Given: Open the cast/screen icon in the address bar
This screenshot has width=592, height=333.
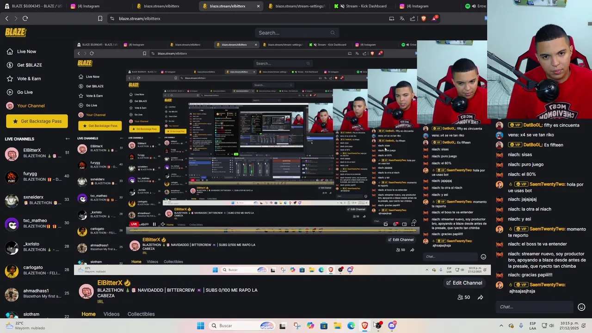Looking at the screenshot, I should coord(392,18).
